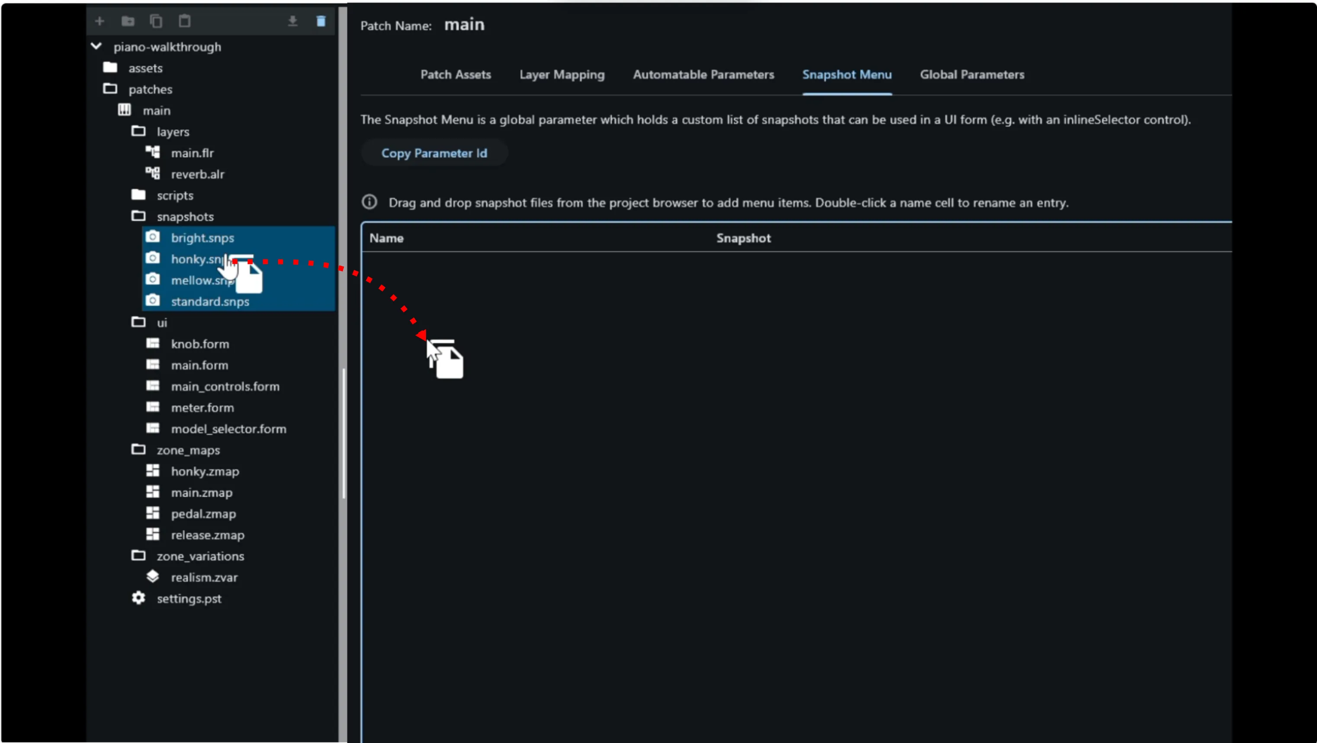Open meter.form file

(x=202, y=408)
